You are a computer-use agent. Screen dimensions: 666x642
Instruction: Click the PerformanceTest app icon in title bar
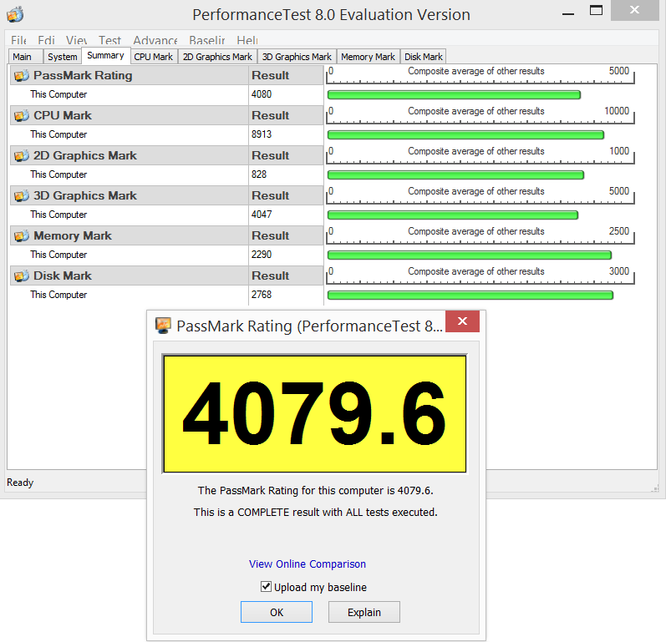(x=15, y=14)
